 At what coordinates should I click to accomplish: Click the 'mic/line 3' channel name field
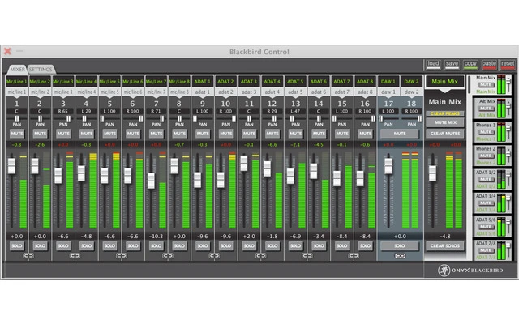(63, 92)
